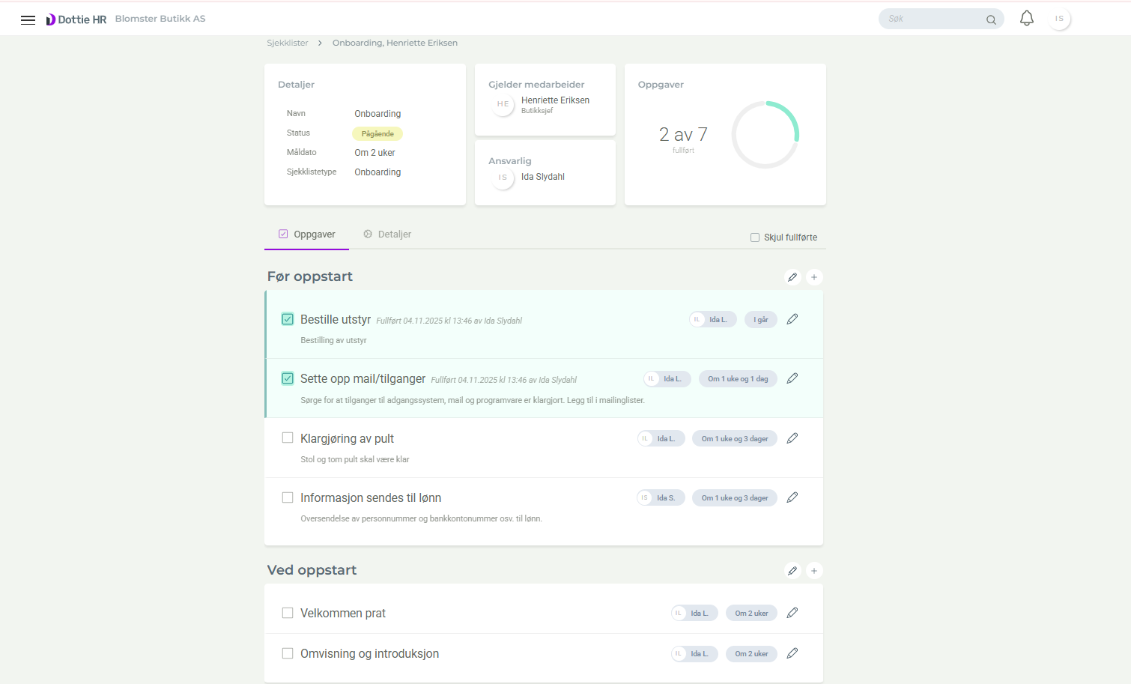Open the Sjekklister breadcrumb link
Viewport: 1131px width, 684px height.
(x=287, y=43)
